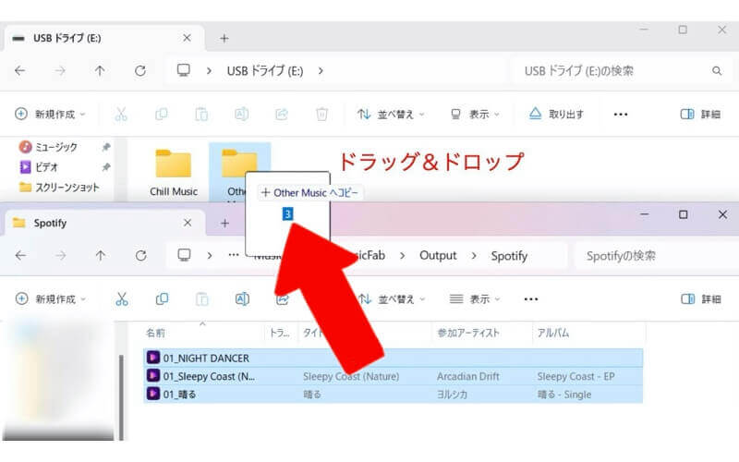Image resolution: width=739 pixels, height=462 pixels.
Task: Click the PC icon in USB drive address bar
Action: coord(183,71)
